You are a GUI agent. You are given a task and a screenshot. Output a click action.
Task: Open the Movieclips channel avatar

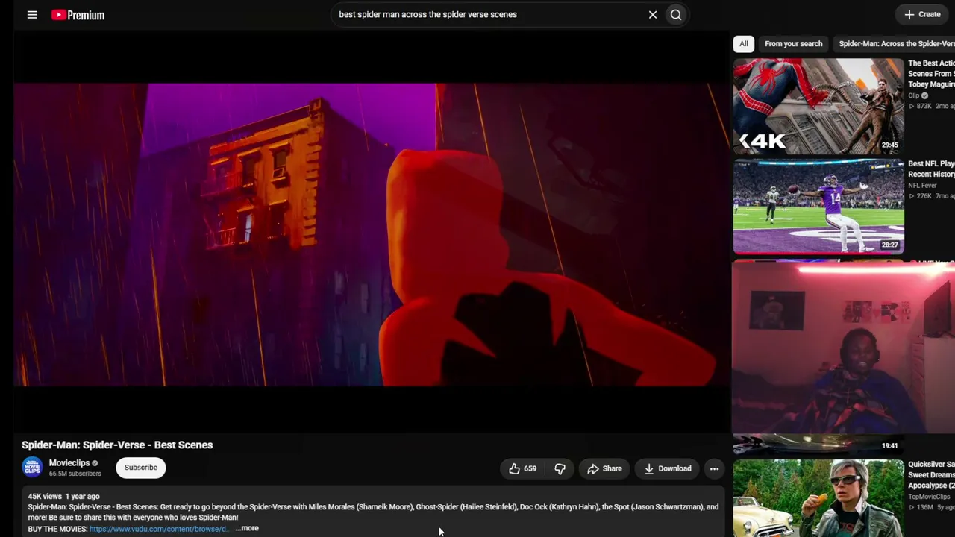(x=32, y=468)
